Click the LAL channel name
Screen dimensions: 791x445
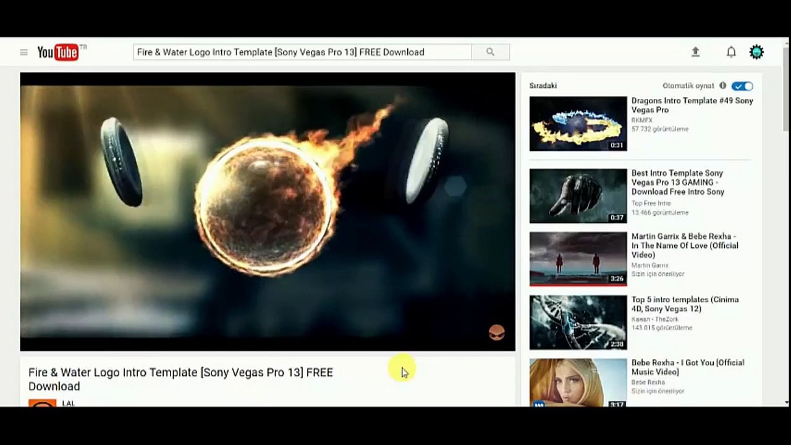coord(68,403)
